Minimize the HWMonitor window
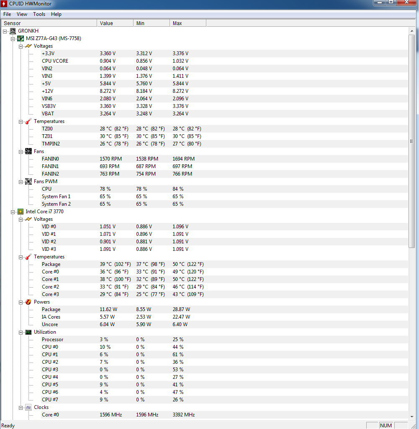The width and height of the screenshot is (419, 429). [380, 3]
